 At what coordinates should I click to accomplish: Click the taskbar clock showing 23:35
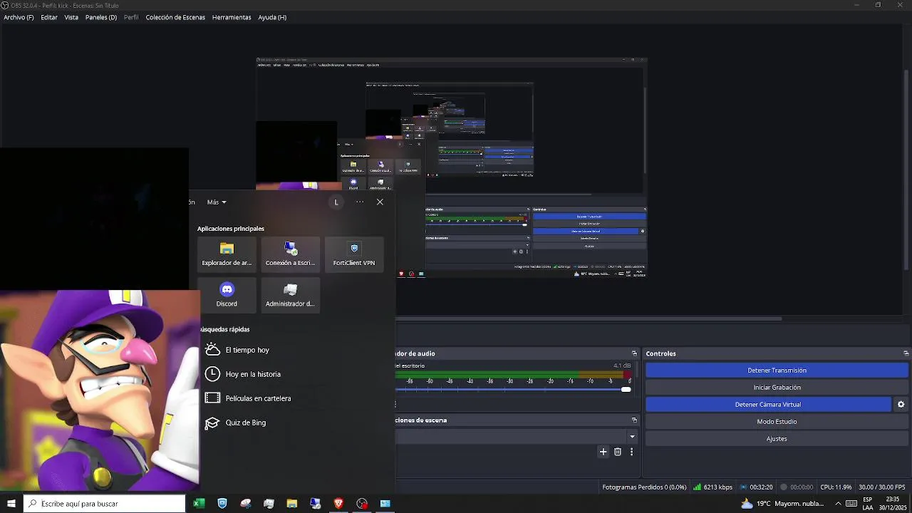point(892,504)
